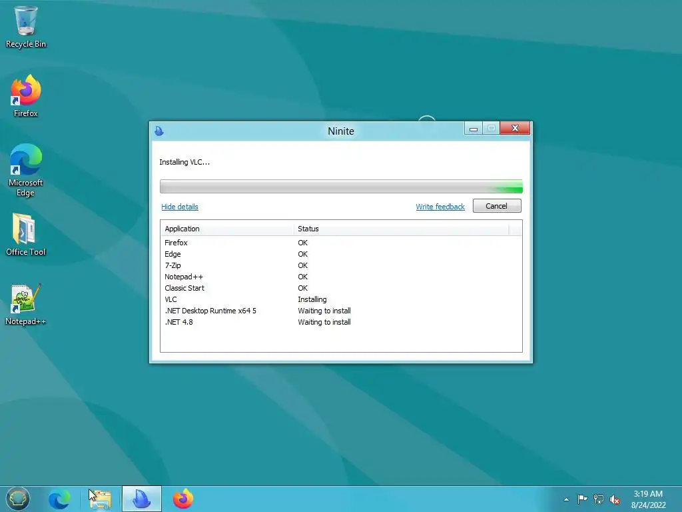Select the Classic Start row

click(341, 288)
